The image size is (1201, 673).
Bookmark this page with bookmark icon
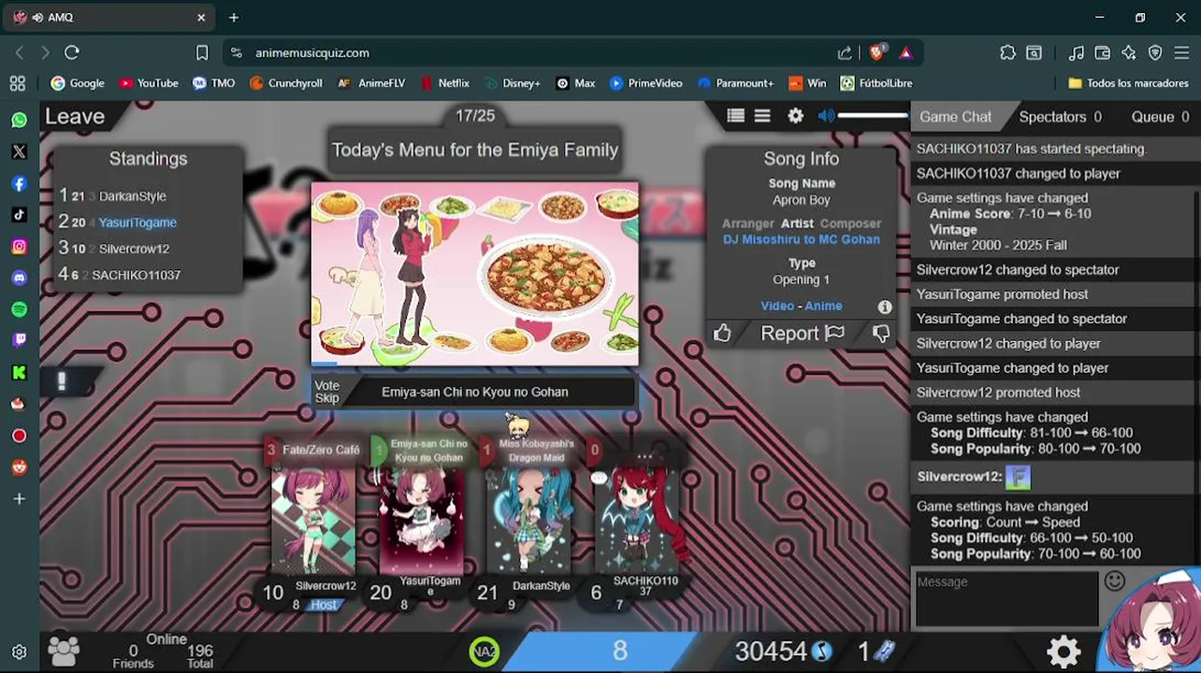click(202, 52)
